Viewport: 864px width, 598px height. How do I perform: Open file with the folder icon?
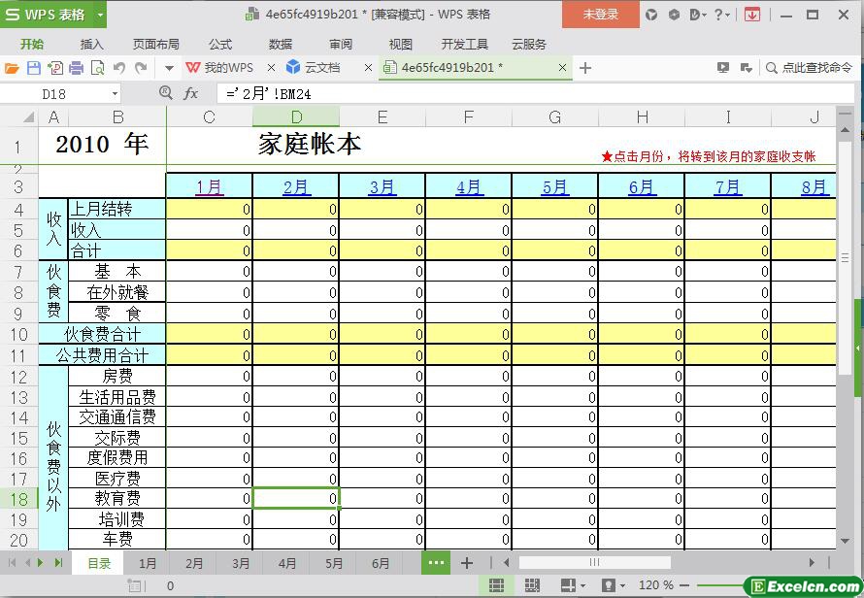click(12, 68)
